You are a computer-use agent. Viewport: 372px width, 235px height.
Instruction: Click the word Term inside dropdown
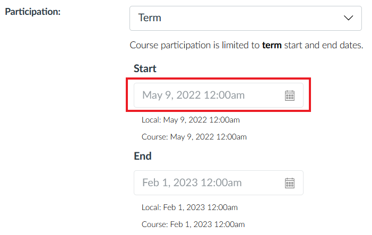tap(150, 18)
